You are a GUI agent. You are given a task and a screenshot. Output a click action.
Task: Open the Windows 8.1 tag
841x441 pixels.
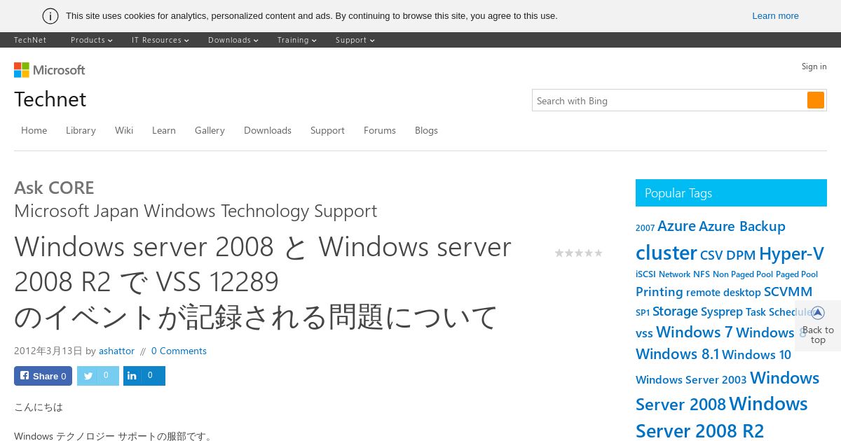click(x=677, y=354)
